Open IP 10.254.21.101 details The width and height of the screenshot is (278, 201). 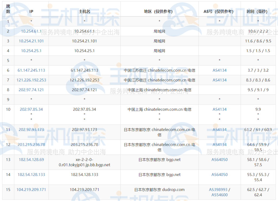point(31,41)
